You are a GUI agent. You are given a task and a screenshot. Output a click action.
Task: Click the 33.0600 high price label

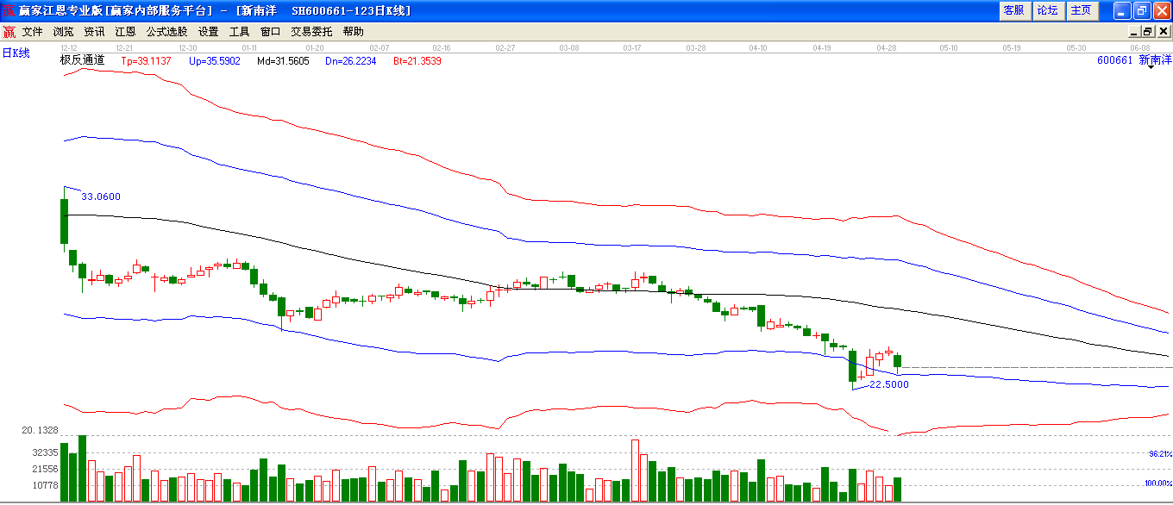[101, 196]
